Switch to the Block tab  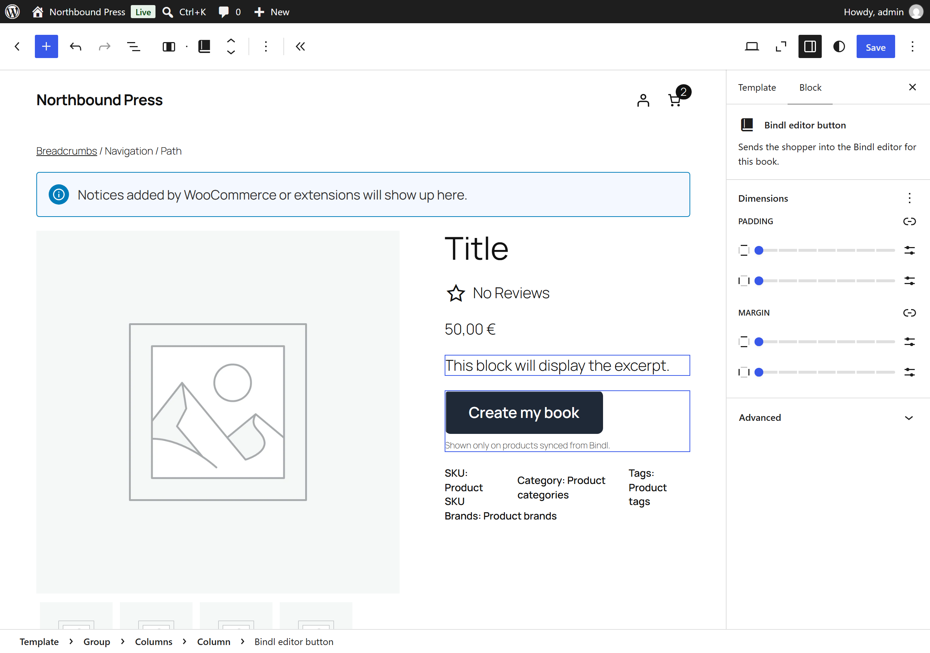810,87
